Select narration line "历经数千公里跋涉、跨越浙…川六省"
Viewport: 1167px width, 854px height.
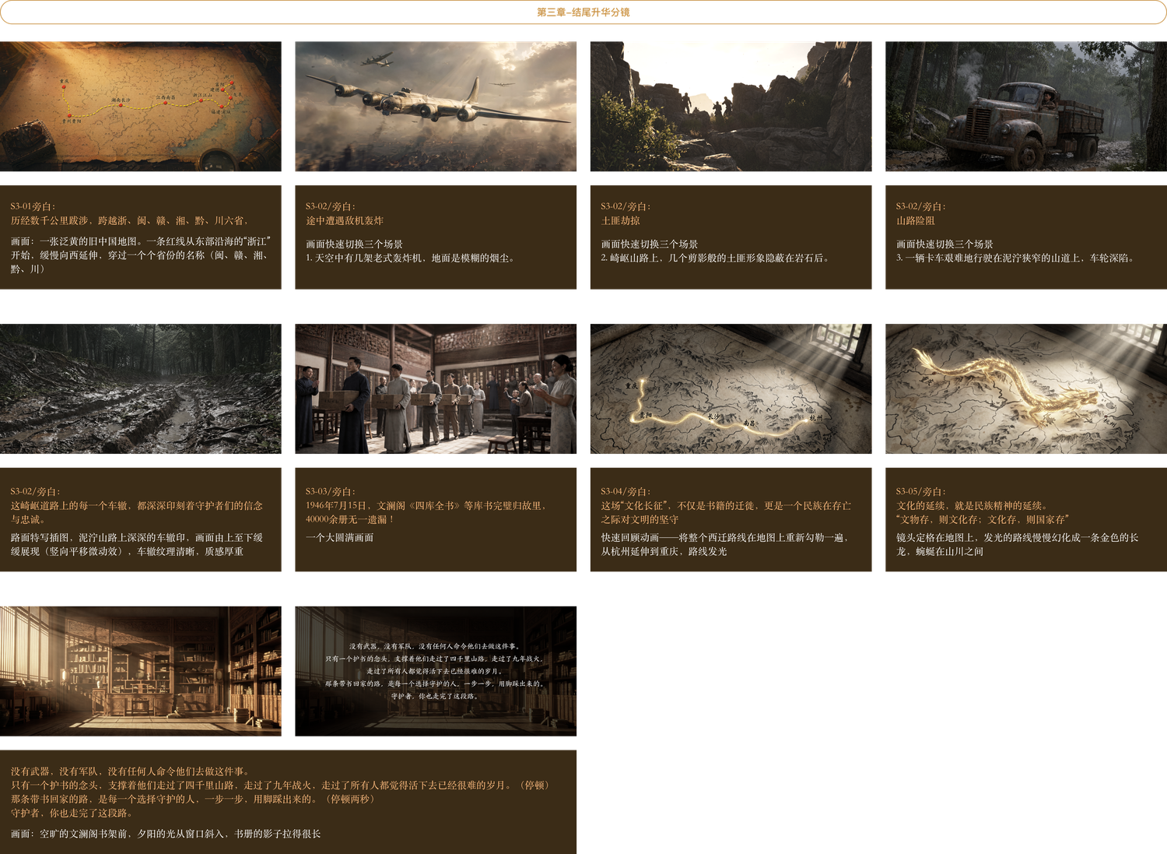tap(130, 221)
